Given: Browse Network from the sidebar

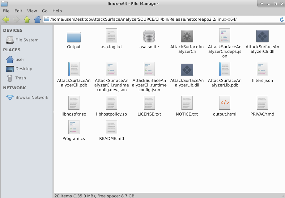Looking at the screenshot, I should [x=32, y=97].
